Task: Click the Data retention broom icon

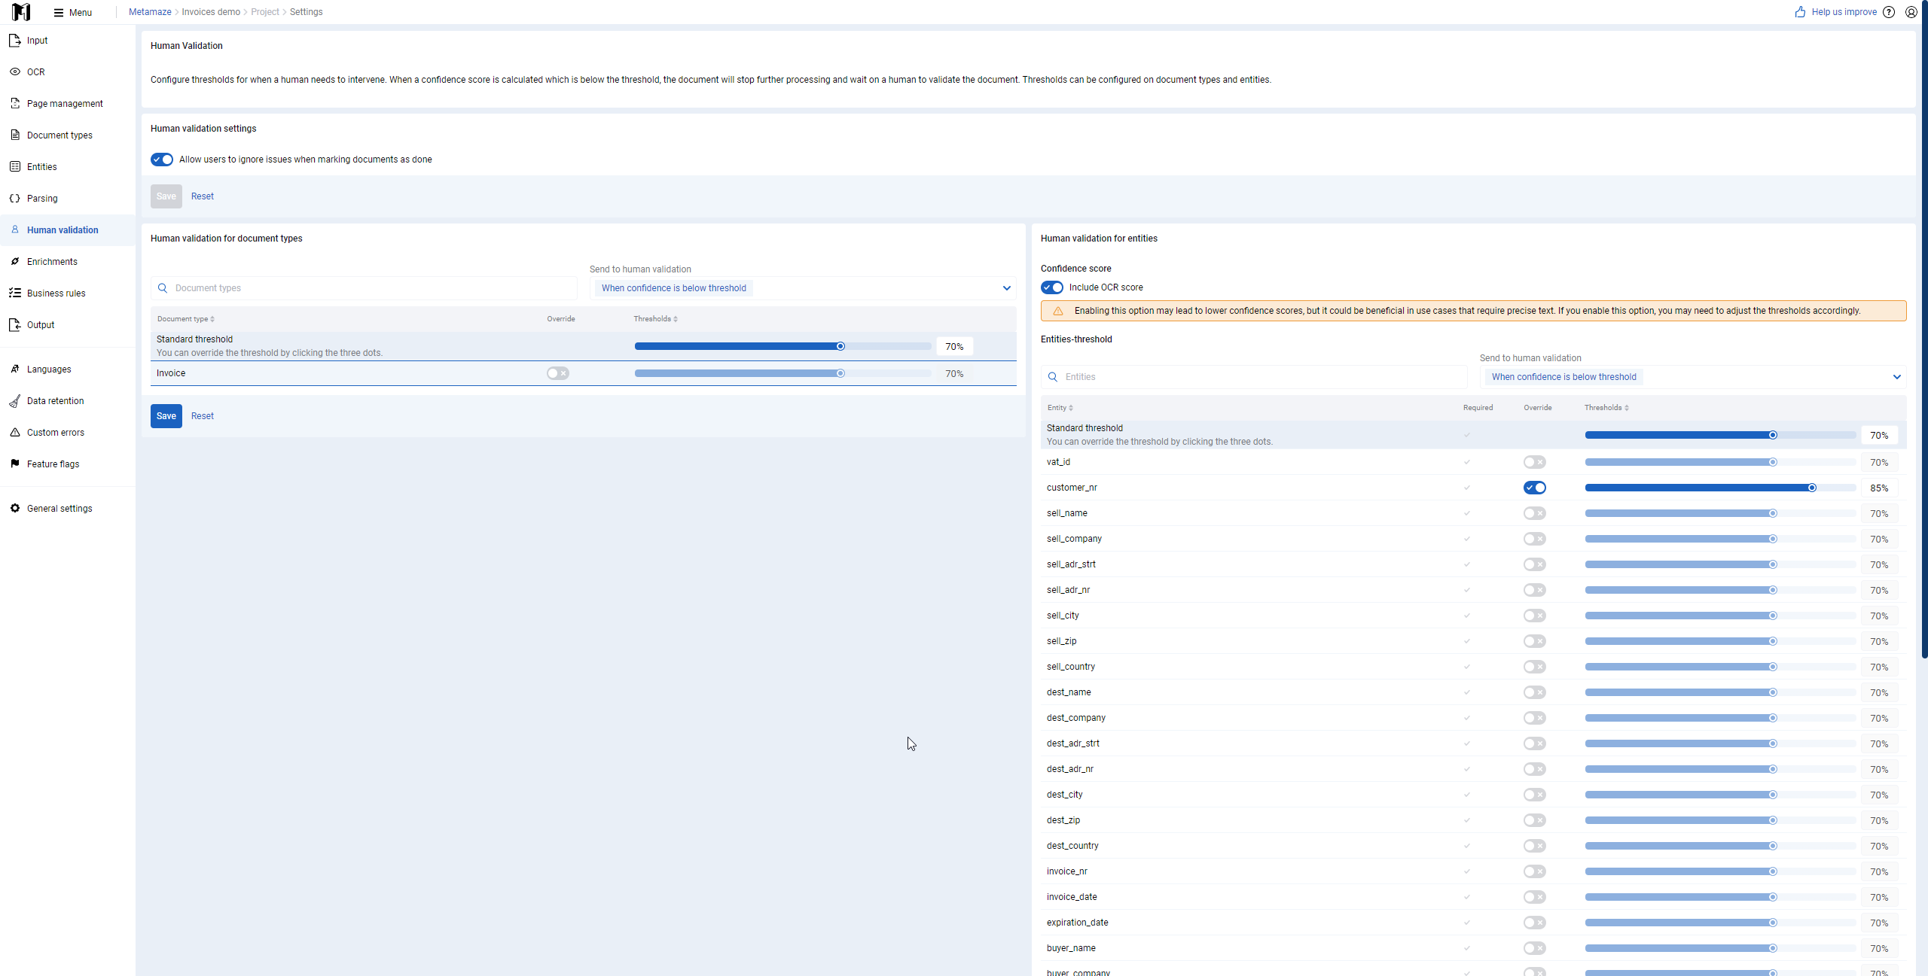Action: [15, 401]
